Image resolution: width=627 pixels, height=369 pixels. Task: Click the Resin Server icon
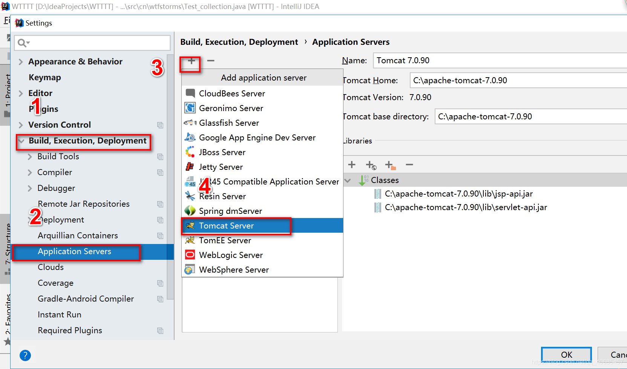190,196
